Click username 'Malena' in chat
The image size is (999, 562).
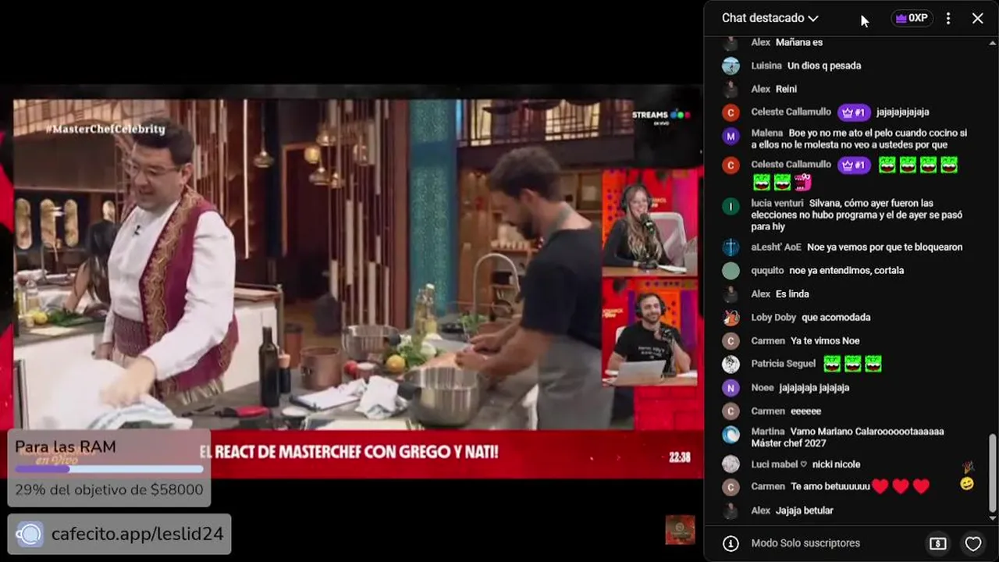(x=767, y=133)
